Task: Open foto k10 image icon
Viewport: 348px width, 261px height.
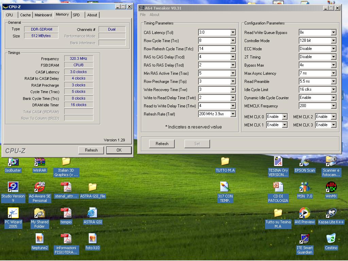Action: (92, 242)
